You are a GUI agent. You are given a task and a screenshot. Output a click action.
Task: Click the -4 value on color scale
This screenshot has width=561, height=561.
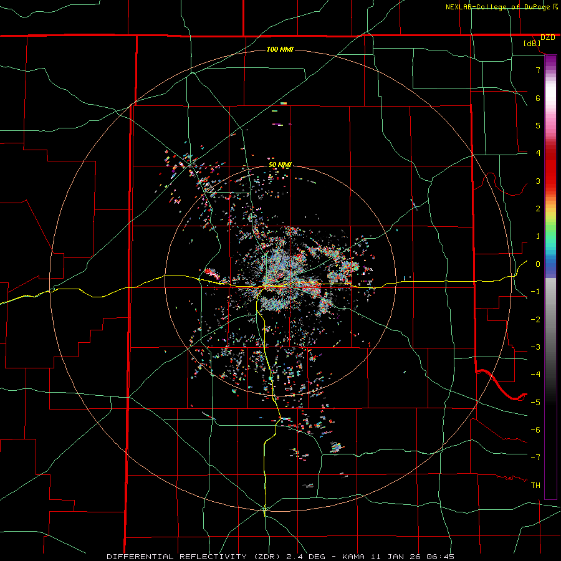[x=535, y=375]
